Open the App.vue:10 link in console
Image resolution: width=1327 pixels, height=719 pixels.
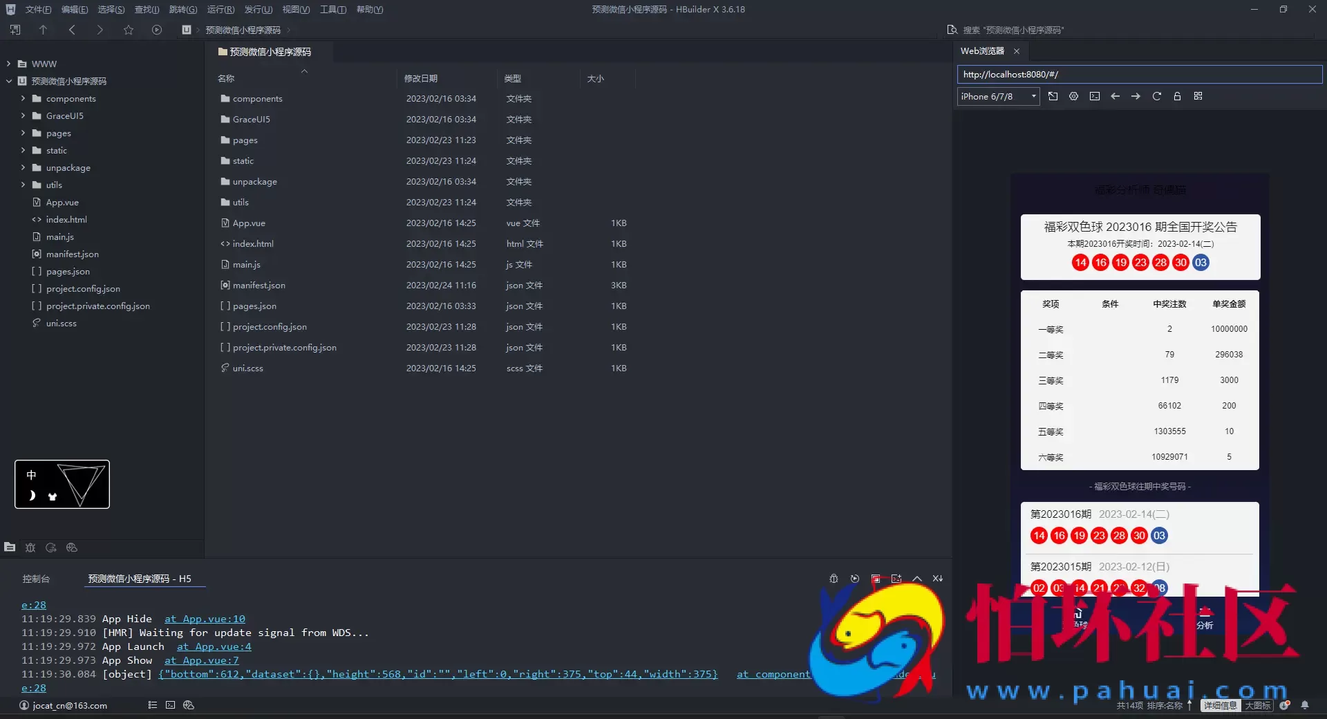[x=205, y=619]
